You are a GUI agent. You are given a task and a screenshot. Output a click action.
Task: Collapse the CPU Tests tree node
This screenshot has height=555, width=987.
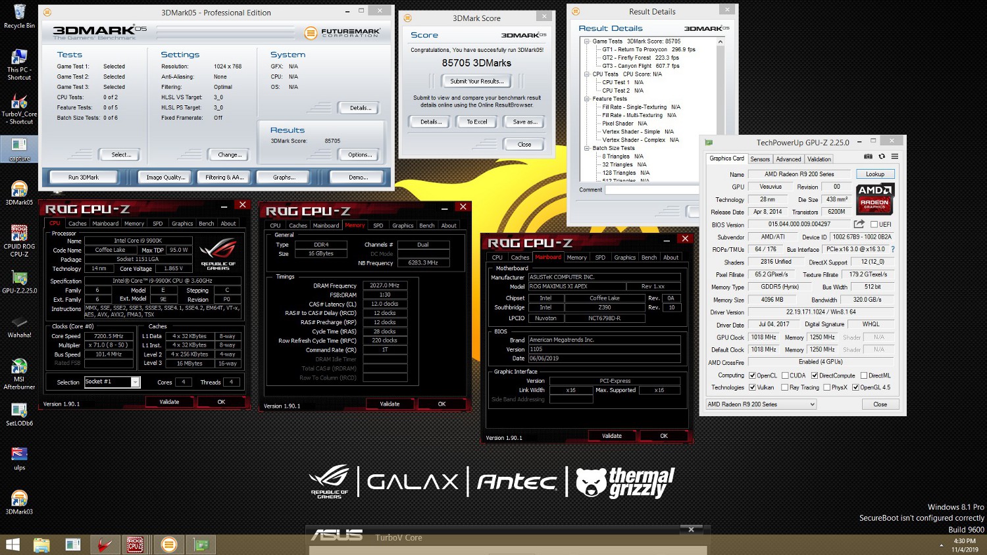586,74
